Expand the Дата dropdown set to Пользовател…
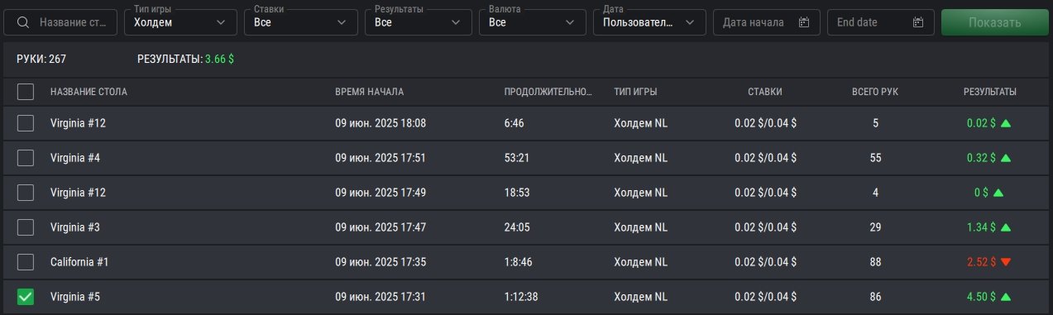The width and height of the screenshot is (1053, 315). [x=649, y=22]
